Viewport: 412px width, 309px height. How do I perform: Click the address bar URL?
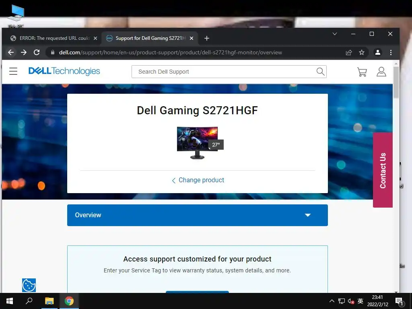coord(170,52)
